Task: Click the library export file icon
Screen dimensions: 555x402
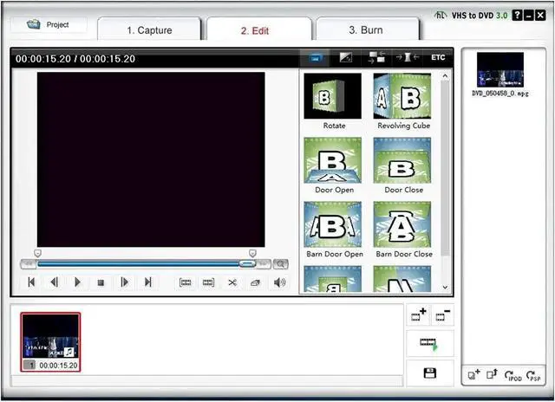Action: [492, 374]
